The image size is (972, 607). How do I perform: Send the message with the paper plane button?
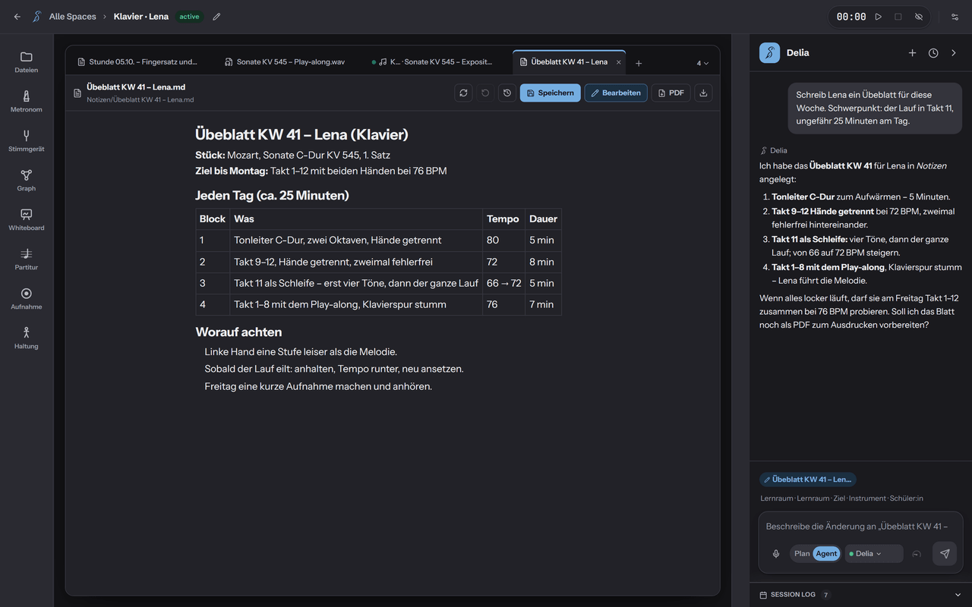(x=945, y=554)
